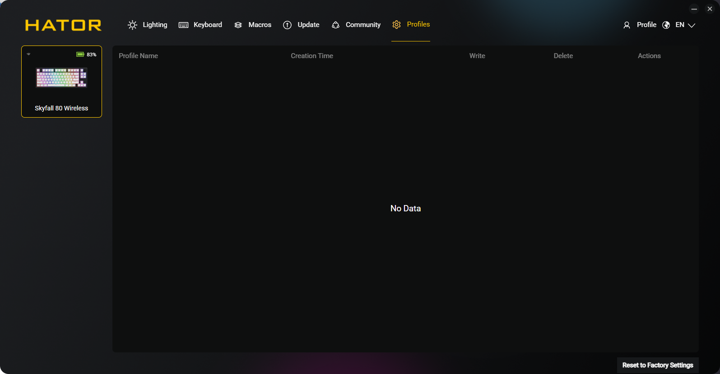
Task: Expand the EN language dropdown chevron
Action: point(692,26)
